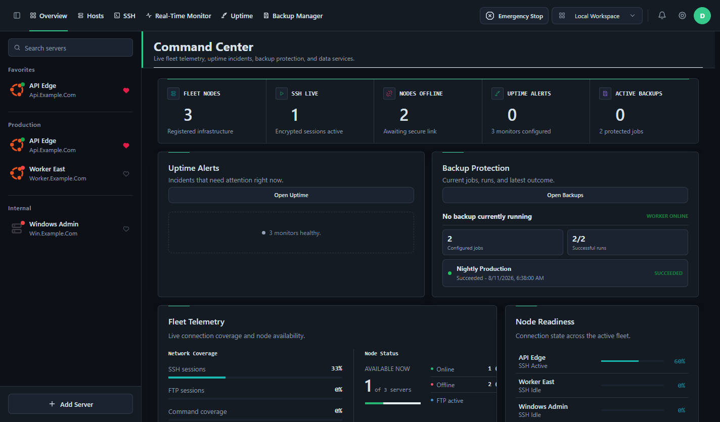720x422 pixels.
Task: Click the FTP active status row
Action: click(463, 401)
